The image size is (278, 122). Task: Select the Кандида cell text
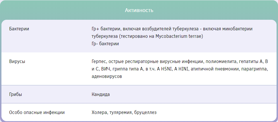point(100,94)
